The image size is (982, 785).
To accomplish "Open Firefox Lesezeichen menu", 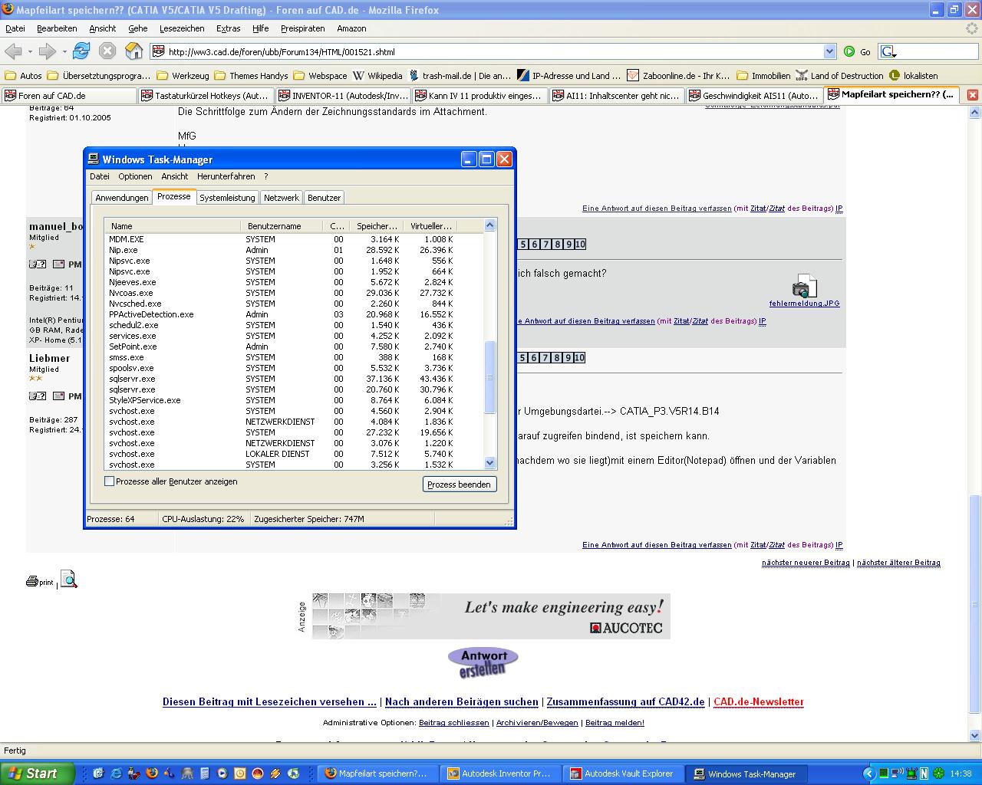I will tap(182, 28).
